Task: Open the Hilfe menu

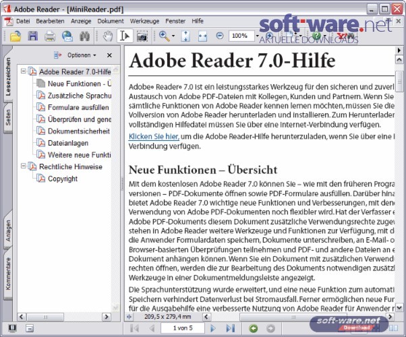Action: [x=198, y=21]
